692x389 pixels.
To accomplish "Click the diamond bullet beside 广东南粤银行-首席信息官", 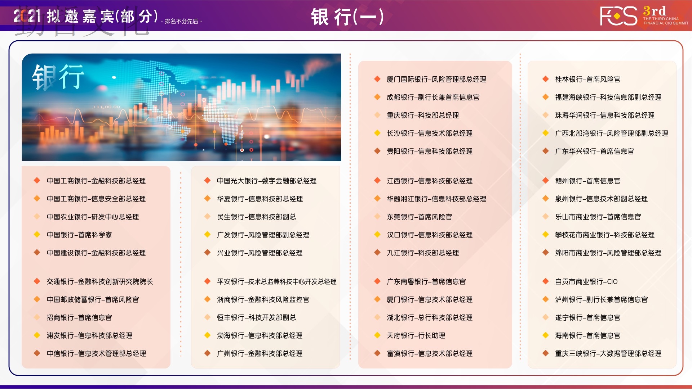I will tap(377, 281).
